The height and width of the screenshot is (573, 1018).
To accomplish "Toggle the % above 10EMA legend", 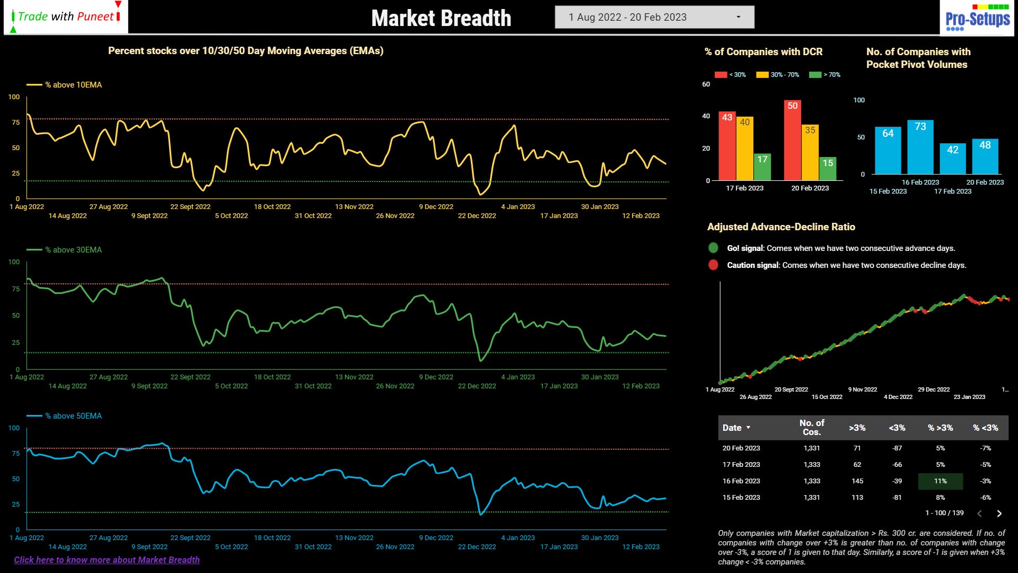I will click(65, 85).
